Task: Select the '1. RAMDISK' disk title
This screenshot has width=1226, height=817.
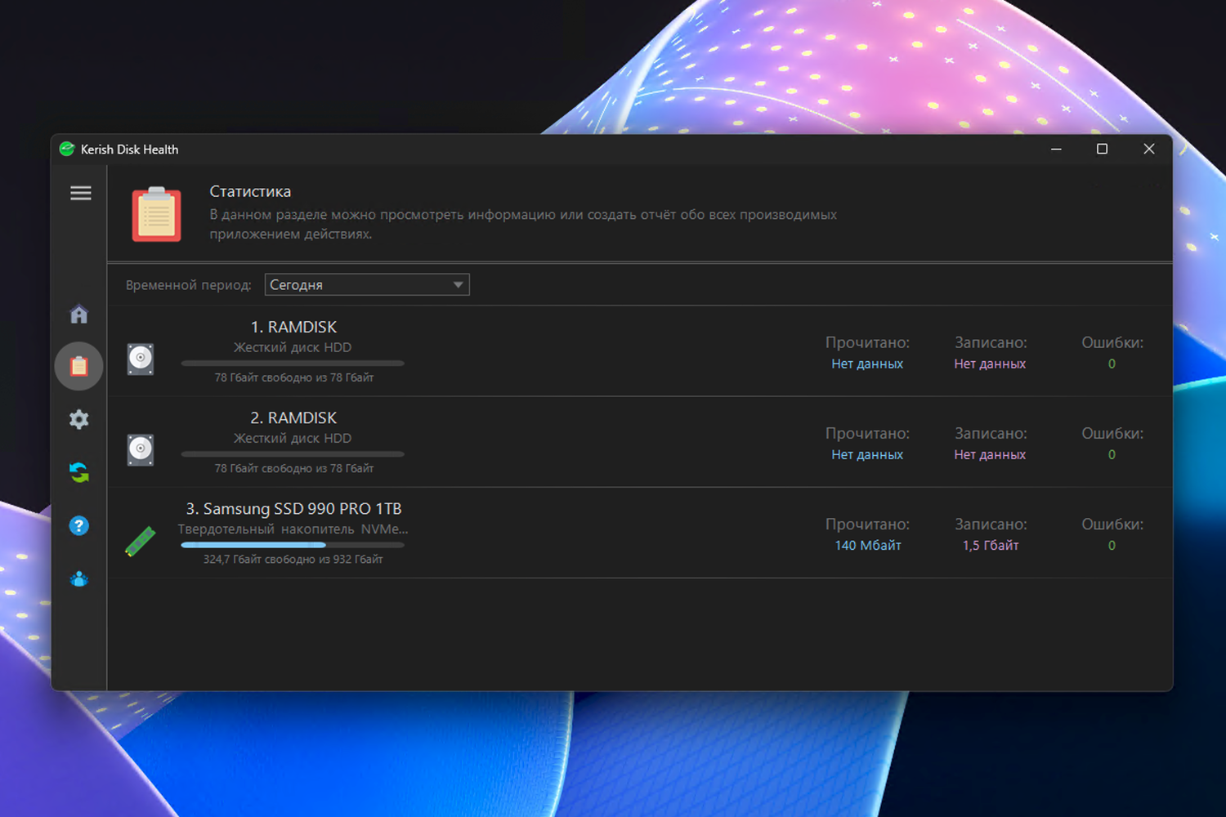Action: tap(293, 327)
